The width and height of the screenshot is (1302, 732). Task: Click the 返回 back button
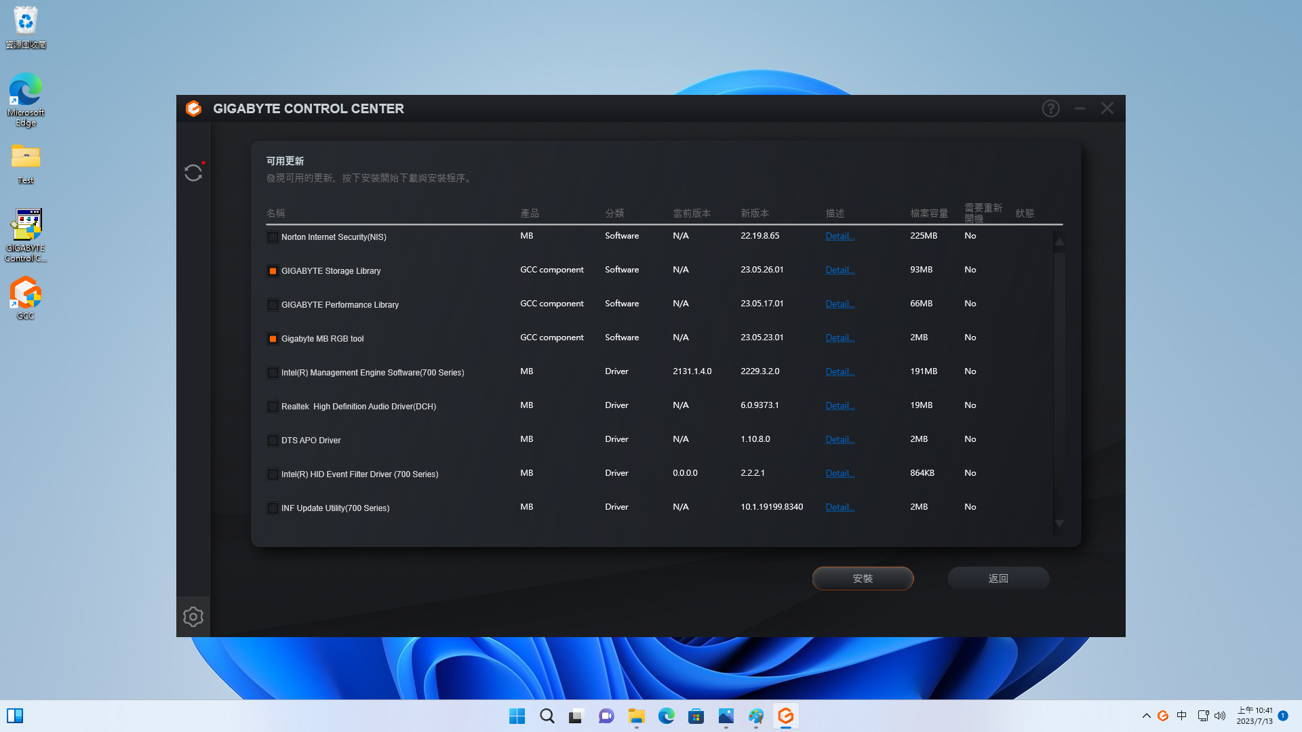click(998, 578)
